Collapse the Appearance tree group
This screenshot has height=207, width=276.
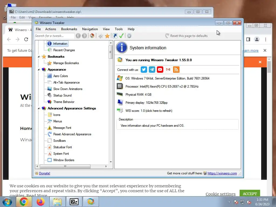click(39, 70)
